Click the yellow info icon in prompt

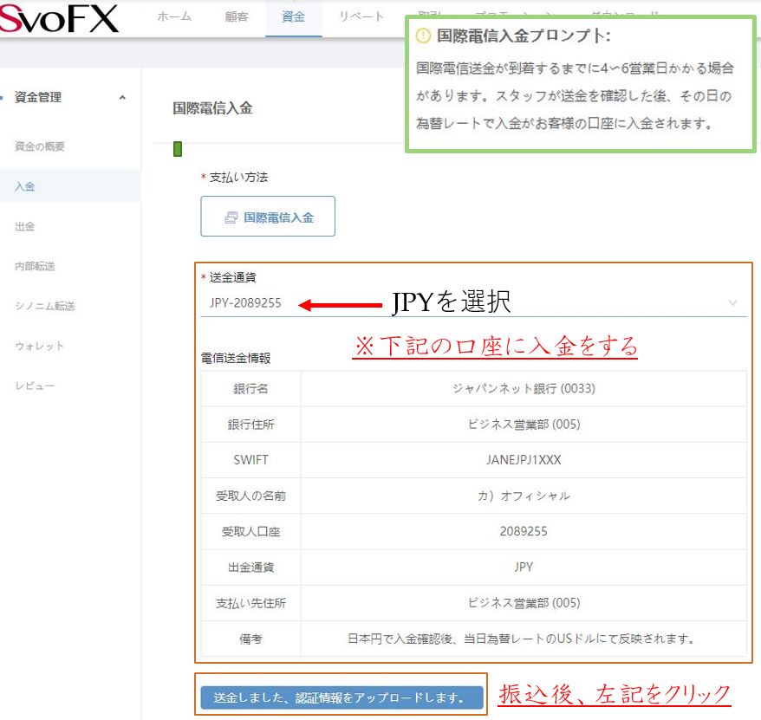pyautogui.click(x=423, y=36)
